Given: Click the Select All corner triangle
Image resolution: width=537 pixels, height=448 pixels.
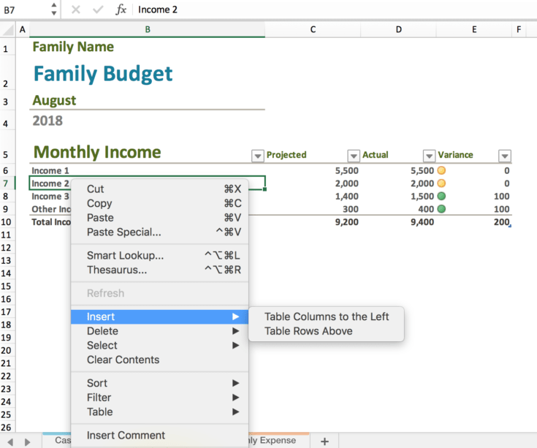Looking at the screenshot, I should (7, 29).
